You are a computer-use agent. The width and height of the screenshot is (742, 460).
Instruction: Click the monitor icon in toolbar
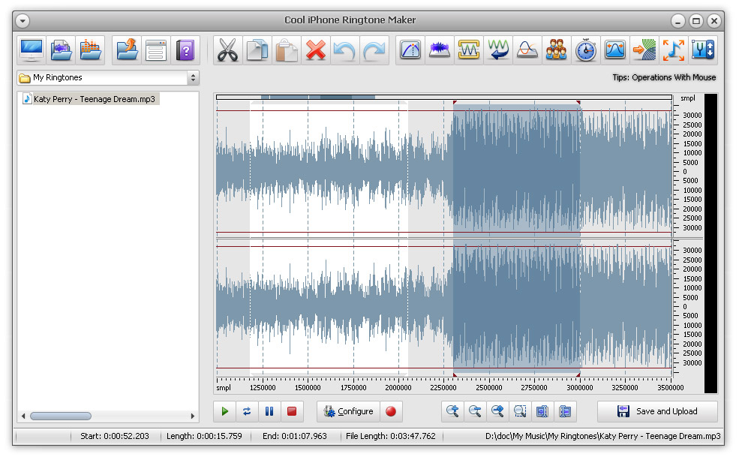tap(32, 50)
